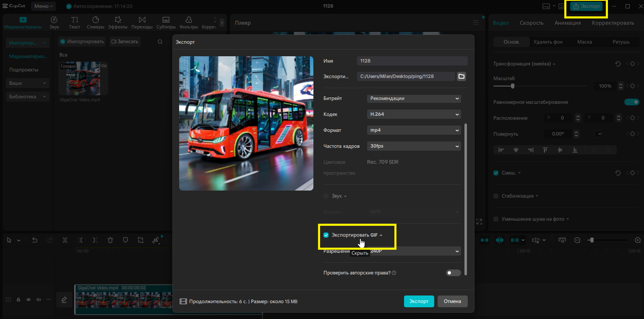
Task: Reset Трансформация with the reset icon
Action: [x=618, y=64]
